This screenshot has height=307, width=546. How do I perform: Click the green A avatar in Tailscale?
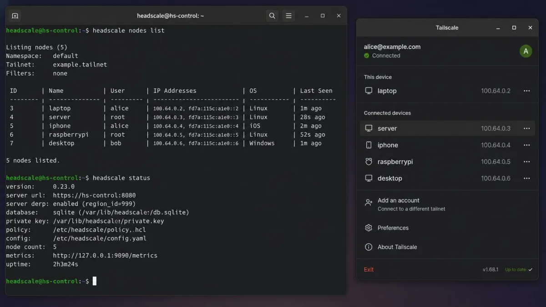tap(526, 51)
